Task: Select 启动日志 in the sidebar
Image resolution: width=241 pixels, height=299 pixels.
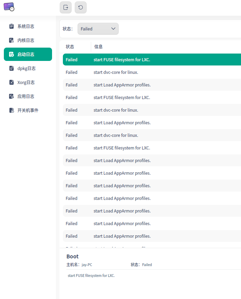Action: pyautogui.click(x=28, y=54)
